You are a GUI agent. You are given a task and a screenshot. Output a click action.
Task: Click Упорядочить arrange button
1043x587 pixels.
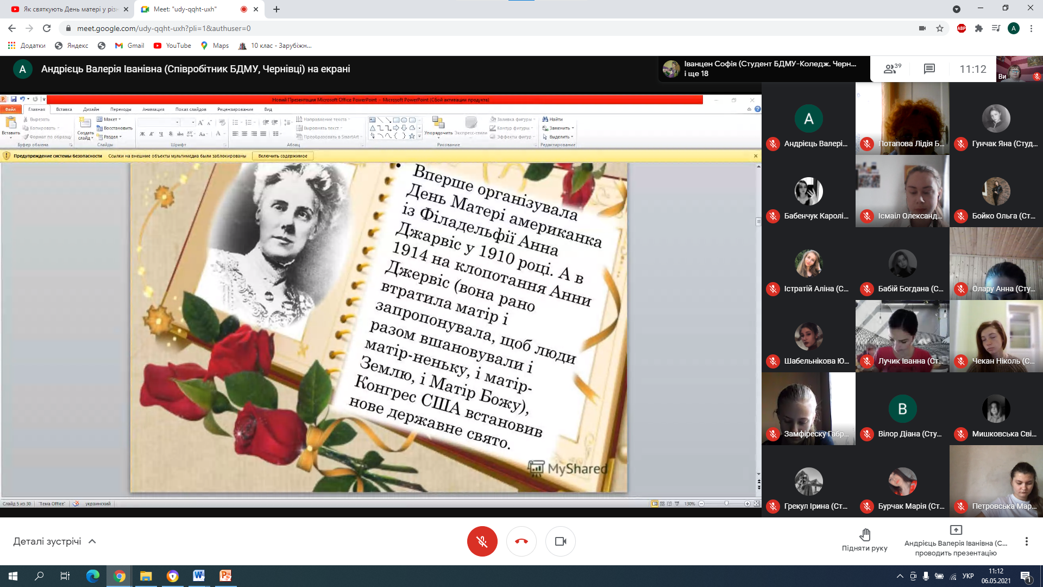438,126
